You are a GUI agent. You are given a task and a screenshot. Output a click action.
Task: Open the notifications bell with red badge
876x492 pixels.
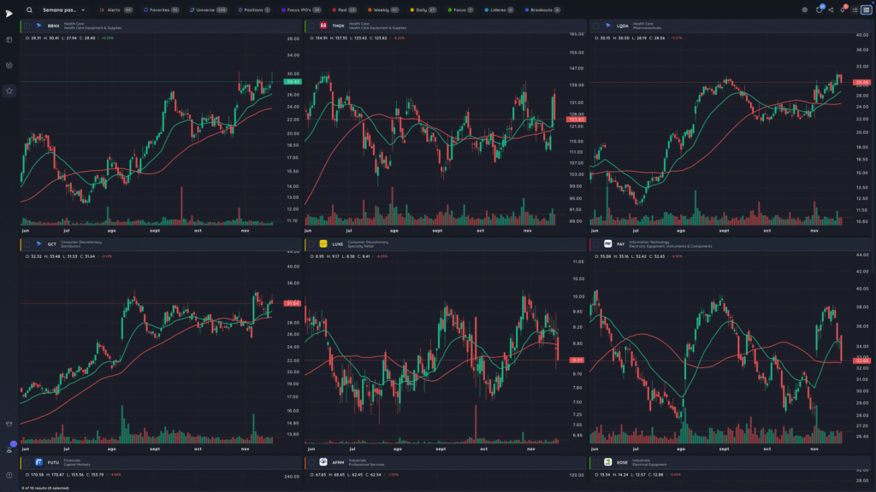[843, 9]
